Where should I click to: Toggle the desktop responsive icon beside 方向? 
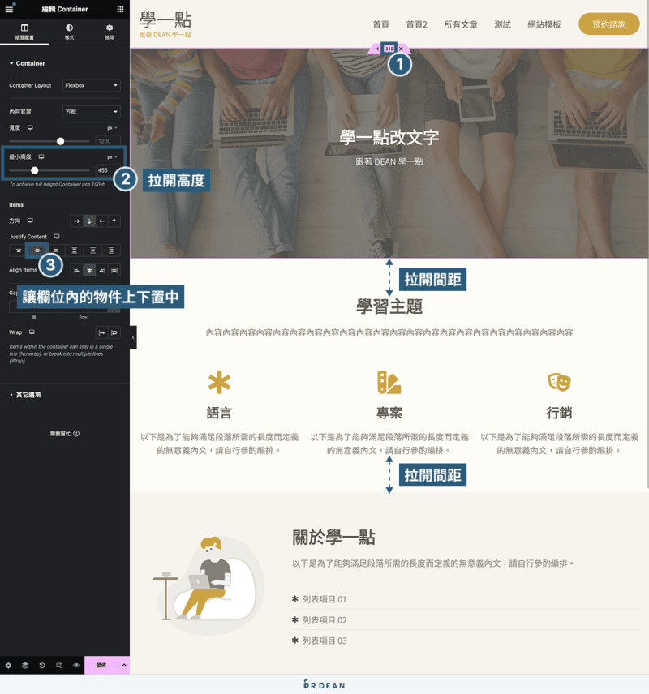tap(30, 220)
